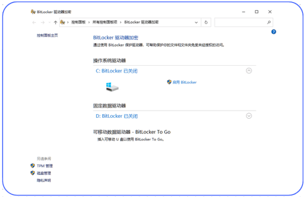The width and height of the screenshot is (305, 197).
Task: Go forward with the right arrow
Action: click(x=42, y=23)
